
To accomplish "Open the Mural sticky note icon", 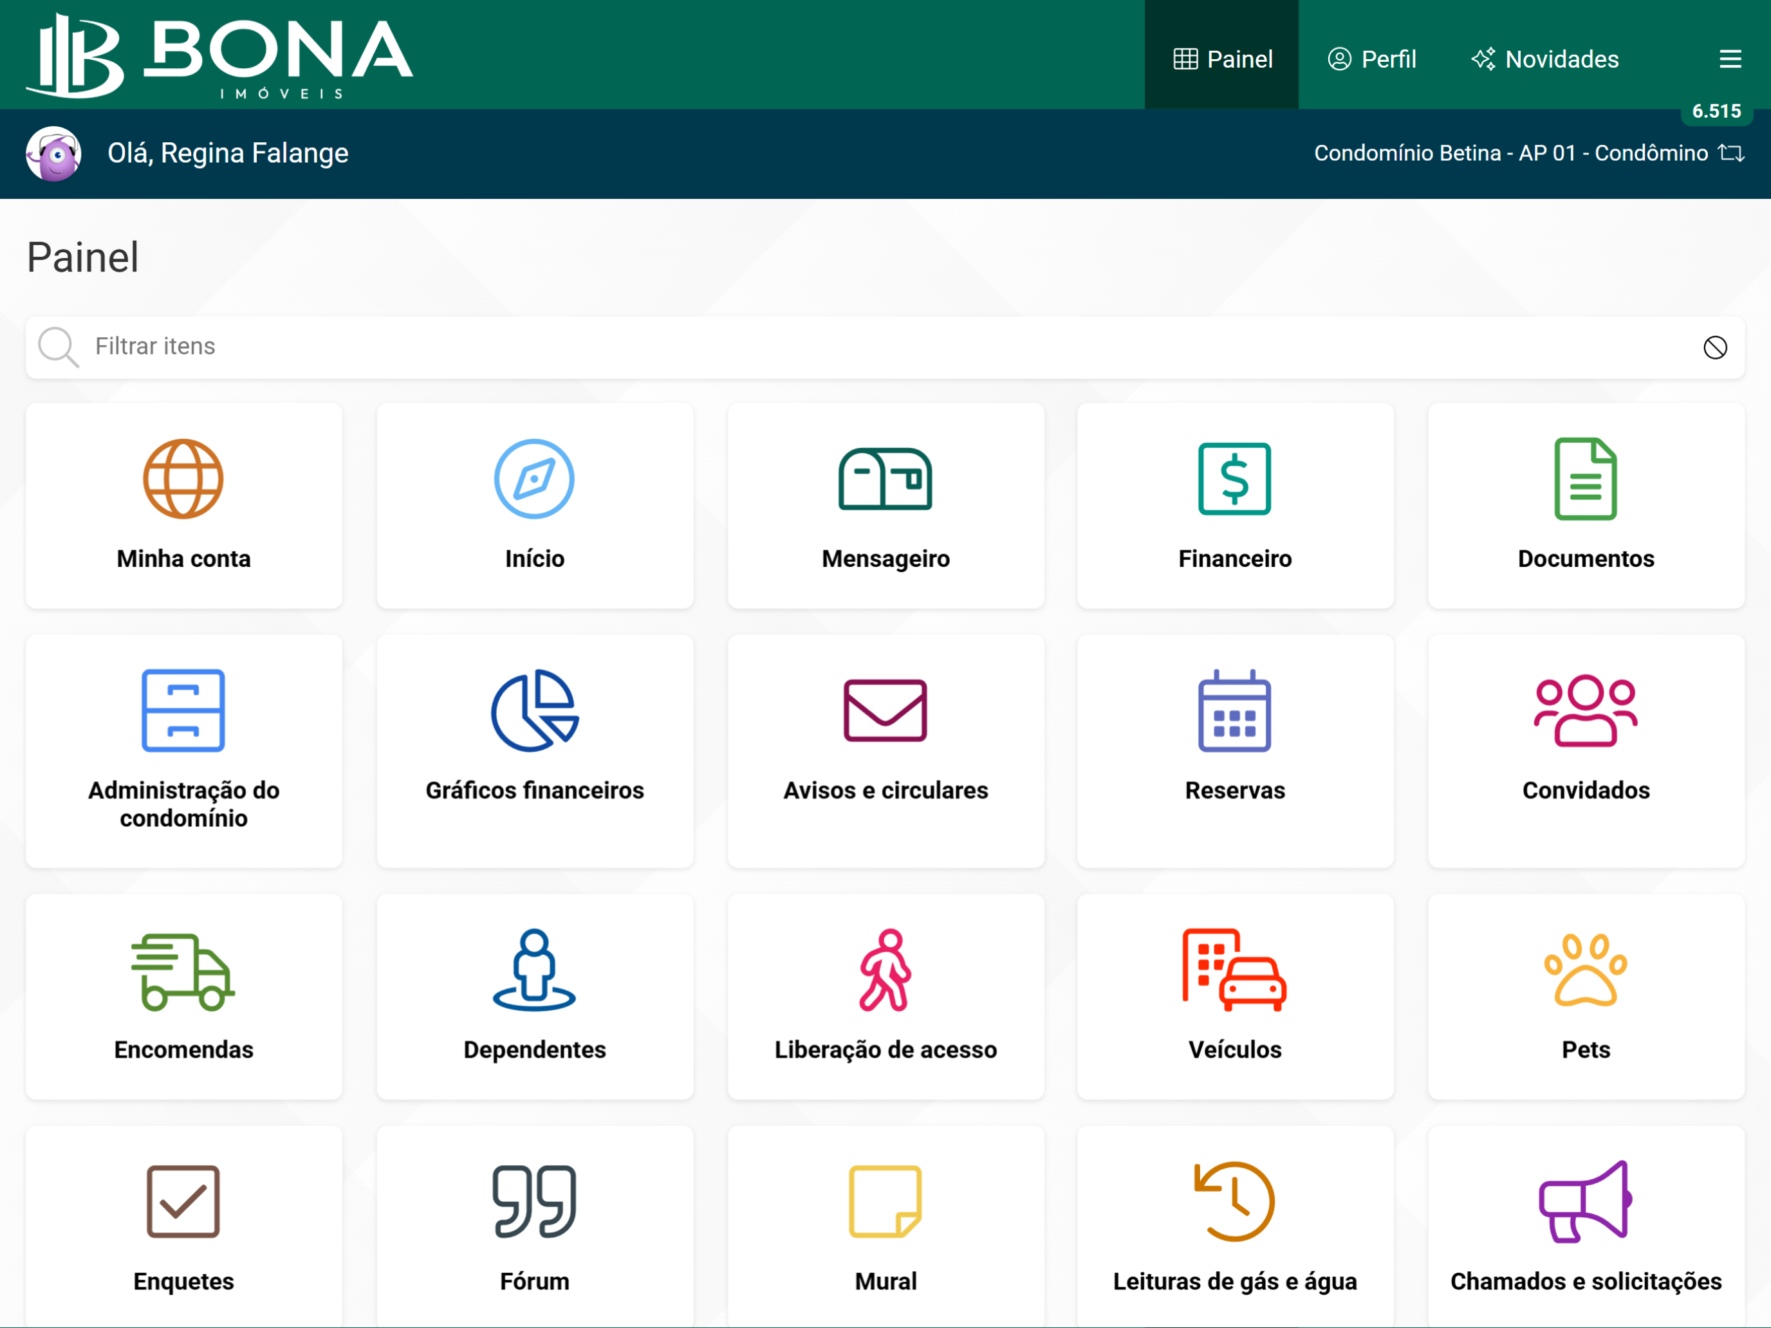I will 885,1201.
